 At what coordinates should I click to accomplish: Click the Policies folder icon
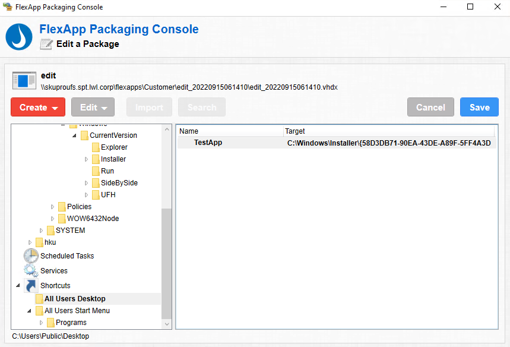[62, 207]
